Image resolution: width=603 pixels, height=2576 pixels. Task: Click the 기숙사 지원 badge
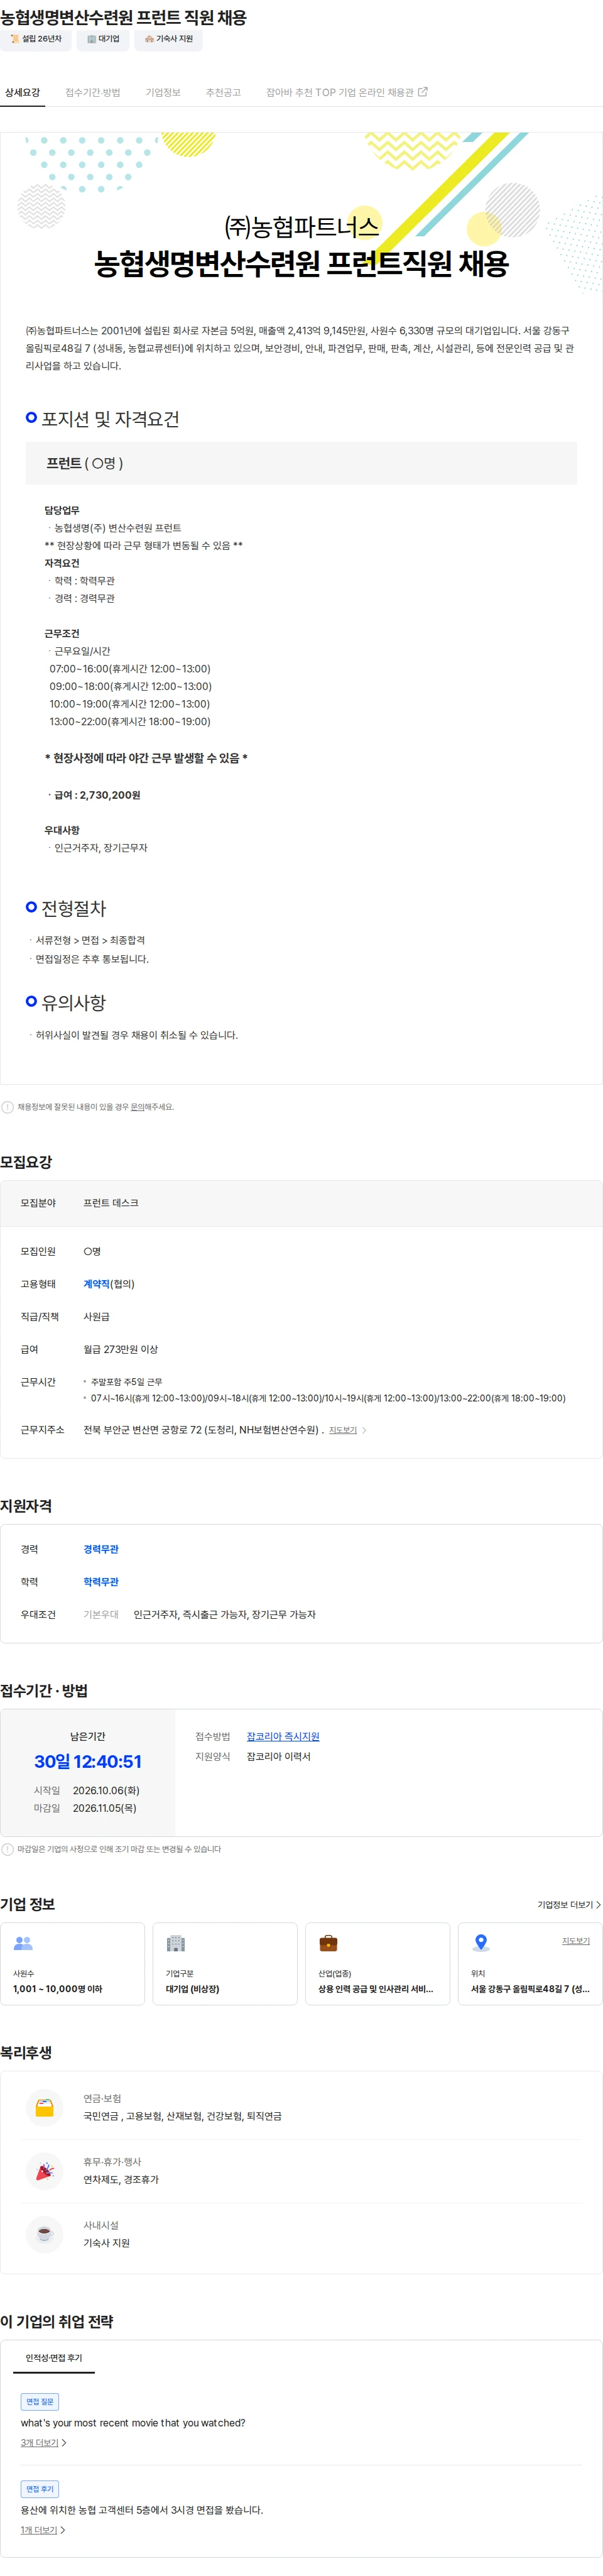(x=168, y=39)
